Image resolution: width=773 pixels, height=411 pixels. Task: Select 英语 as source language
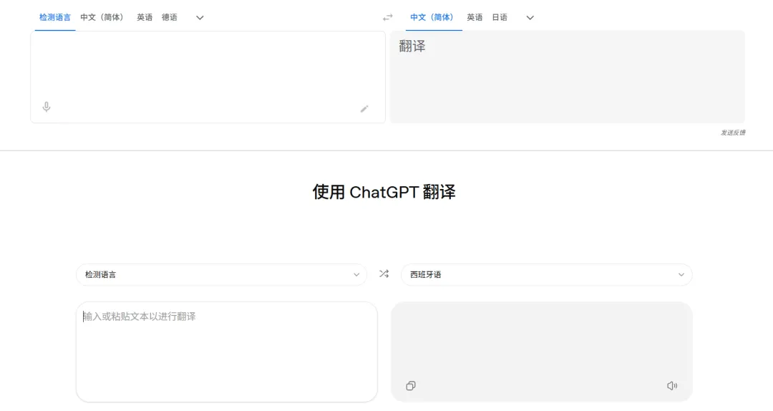click(x=145, y=17)
